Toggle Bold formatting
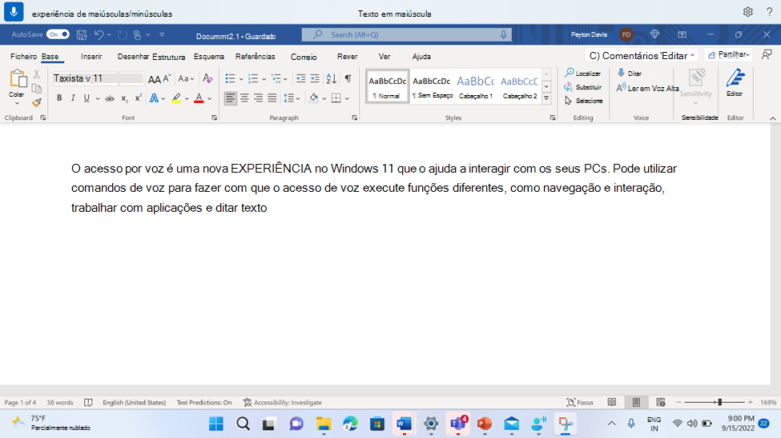Viewport: 781px width, 438px height. (59, 98)
